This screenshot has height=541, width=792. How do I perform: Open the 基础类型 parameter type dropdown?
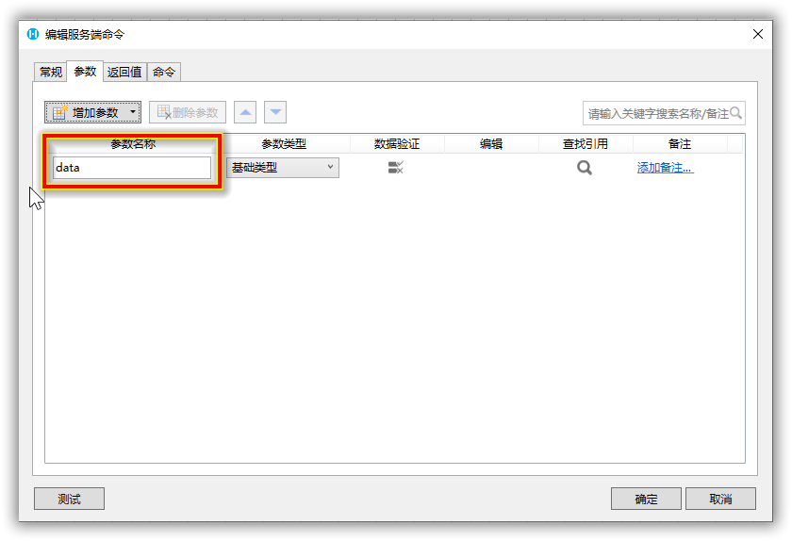pos(282,168)
